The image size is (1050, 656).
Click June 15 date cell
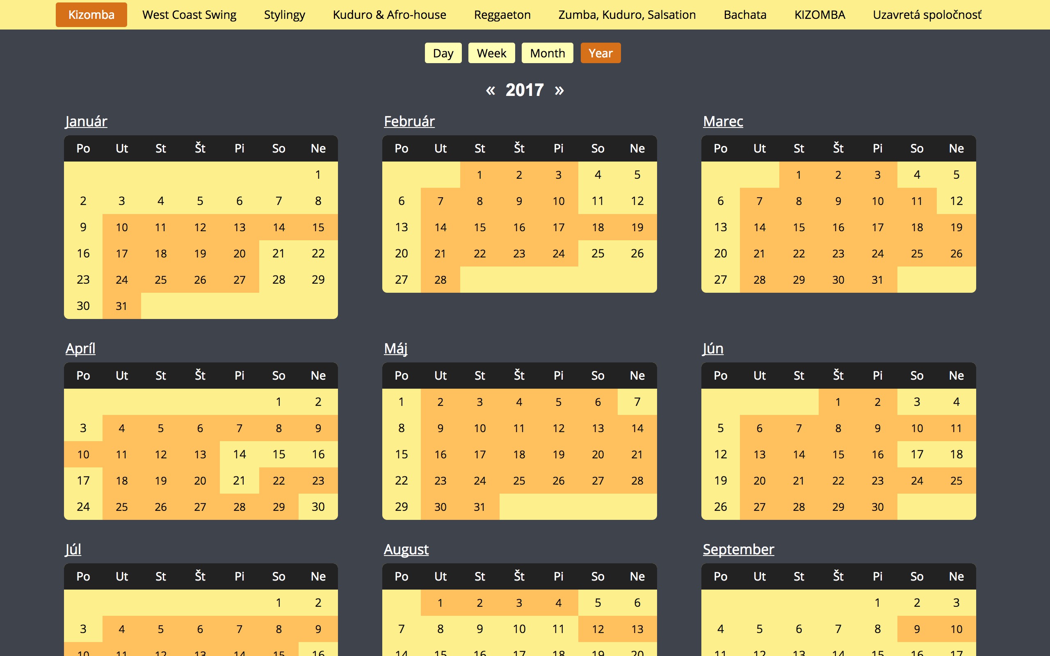pos(838,455)
